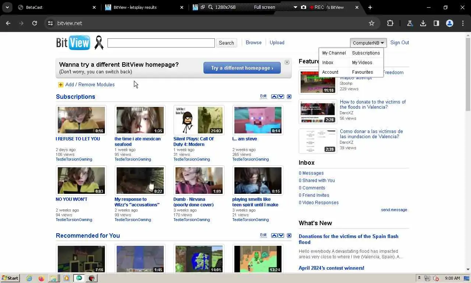Screen dimensions: 471x283
Task: Click the yellow plus Add/Remove Modules icon
Action: click(x=61, y=85)
